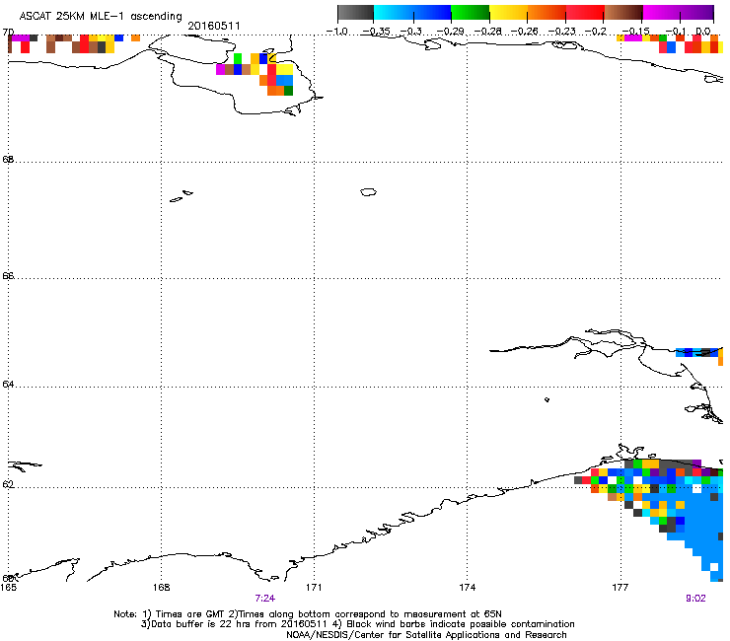
Task: Click the latitude label "64"
Action: click(x=8, y=385)
